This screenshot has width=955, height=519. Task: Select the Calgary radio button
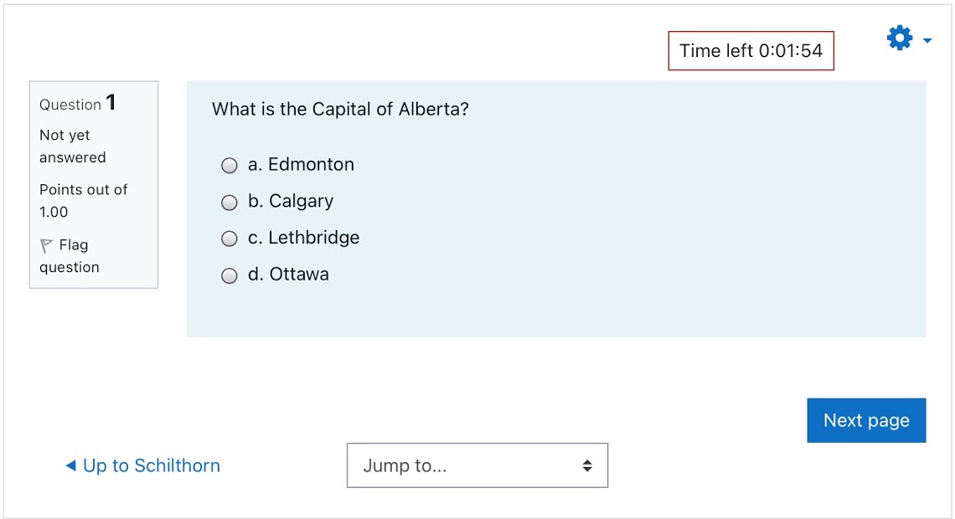tap(229, 202)
